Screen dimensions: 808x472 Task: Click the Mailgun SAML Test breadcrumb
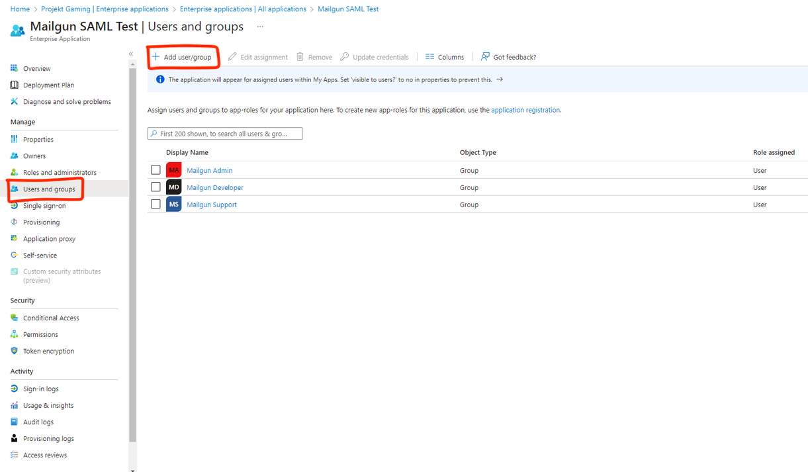[348, 9]
